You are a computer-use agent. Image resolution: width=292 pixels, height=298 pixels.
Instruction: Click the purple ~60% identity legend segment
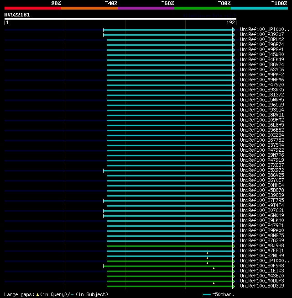[146, 8]
